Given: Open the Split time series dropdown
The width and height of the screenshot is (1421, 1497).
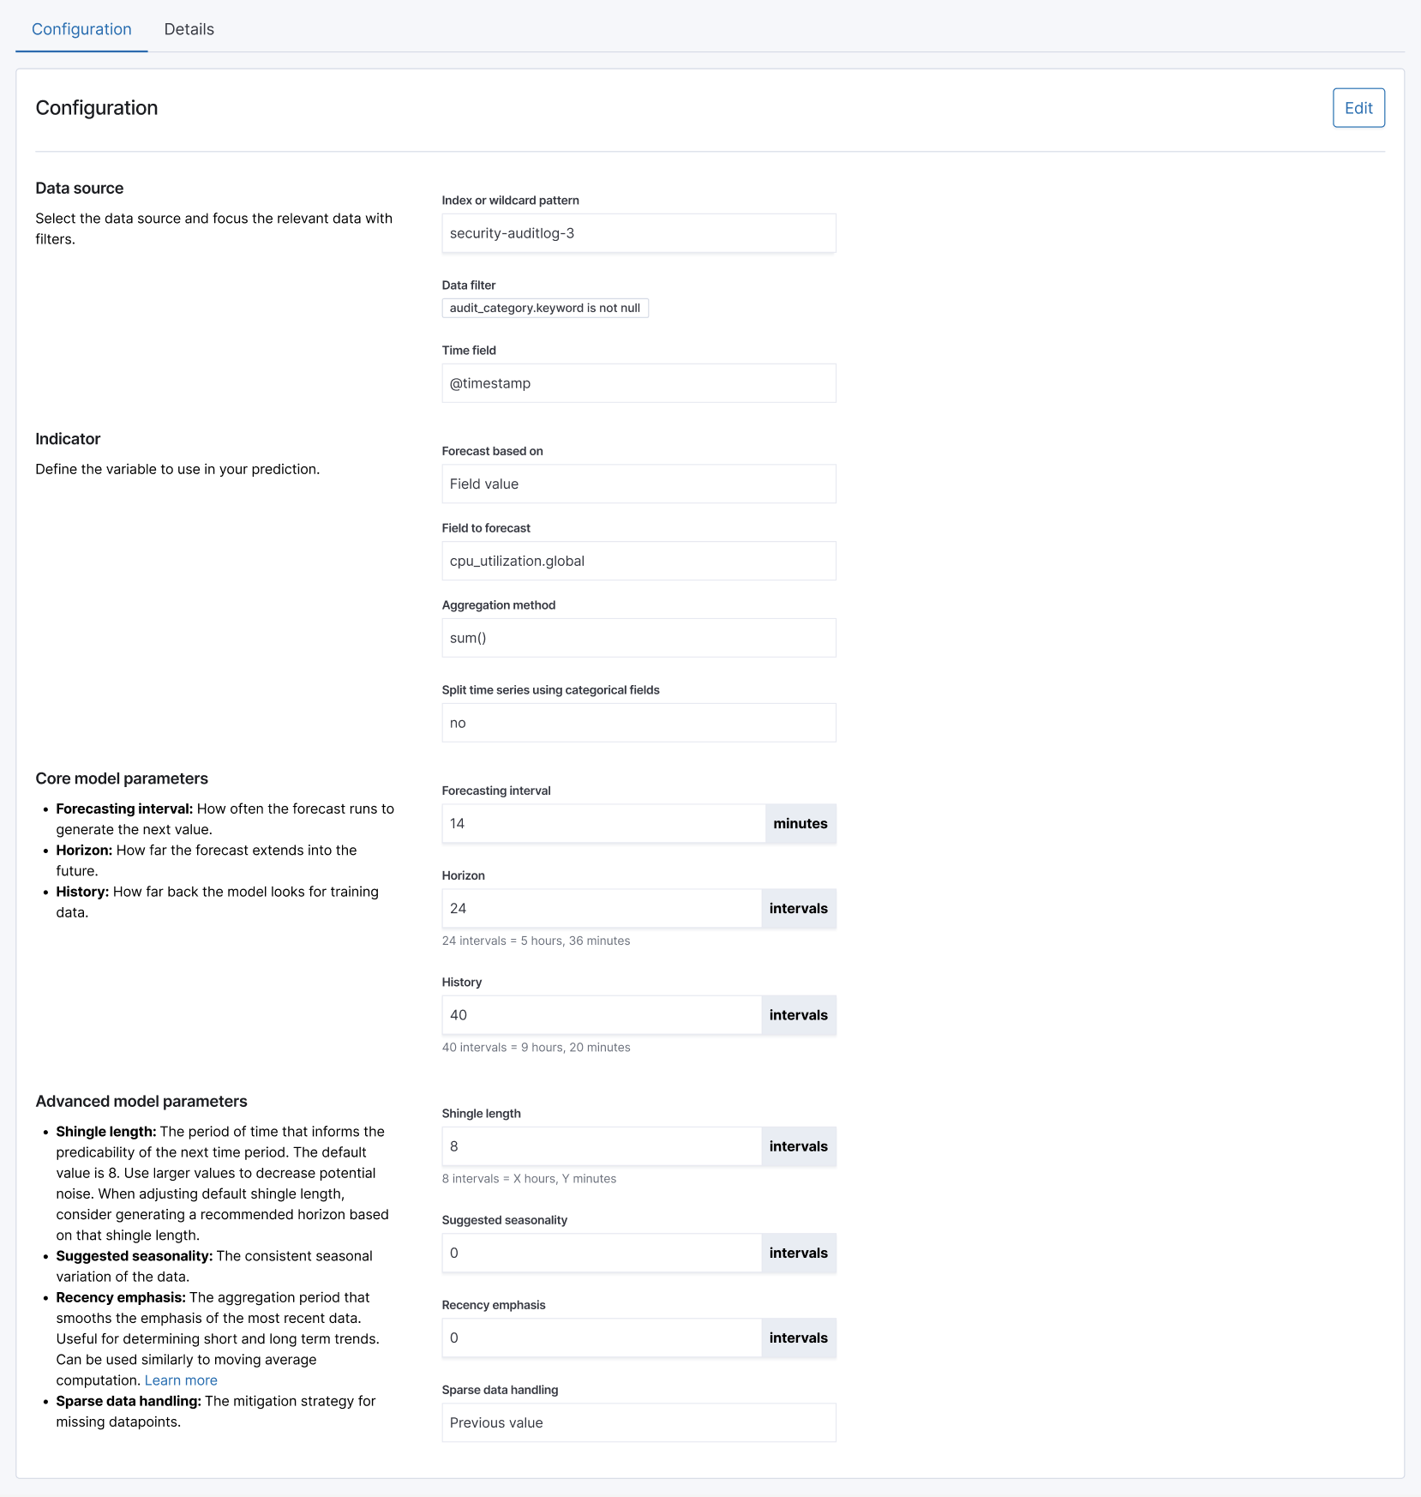Looking at the screenshot, I should coord(638,722).
